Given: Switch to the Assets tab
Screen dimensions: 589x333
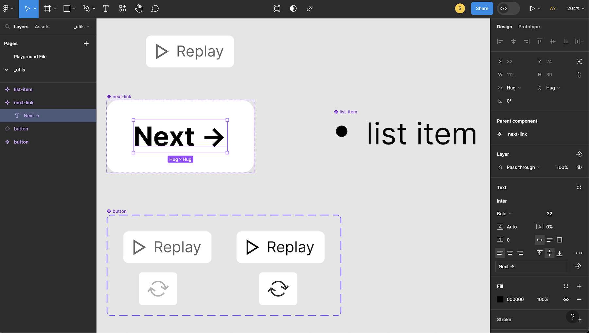Looking at the screenshot, I should click(x=42, y=26).
